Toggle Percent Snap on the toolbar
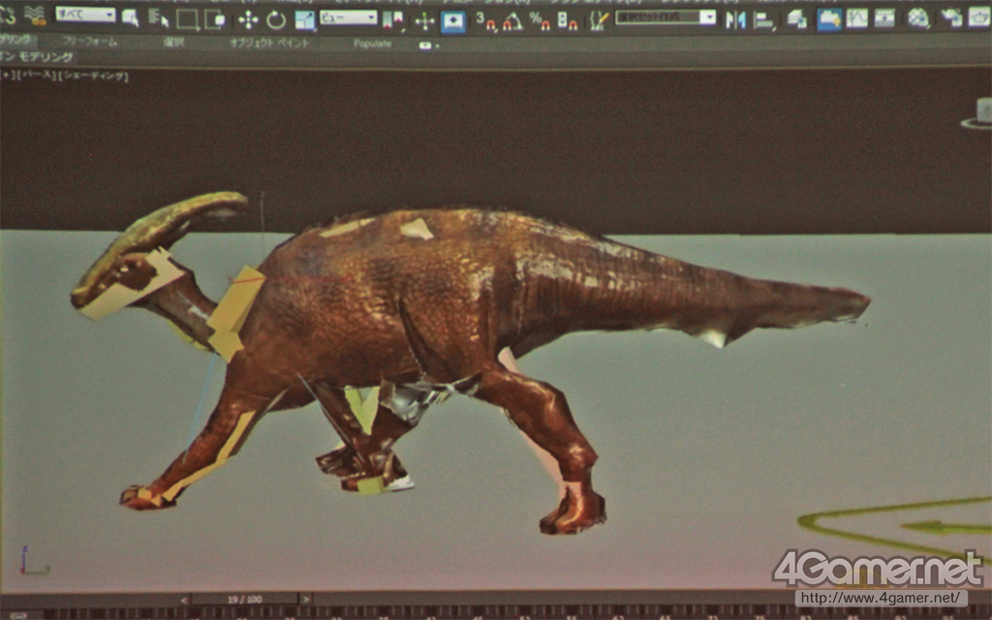Viewport: 992px width, 620px height. point(539,19)
